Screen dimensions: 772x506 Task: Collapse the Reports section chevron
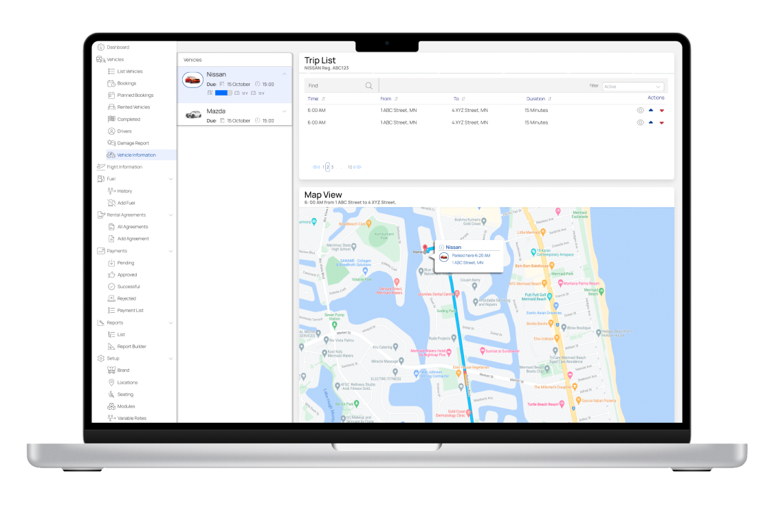click(x=171, y=323)
